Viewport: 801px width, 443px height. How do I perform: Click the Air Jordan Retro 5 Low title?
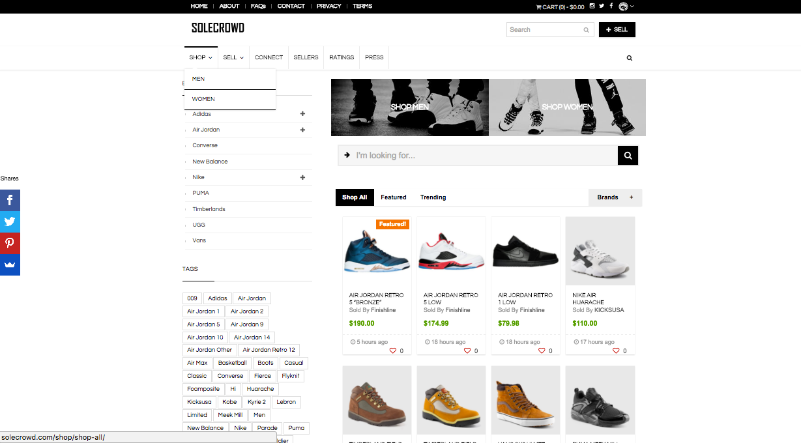pyautogui.click(x=451, y=298)
